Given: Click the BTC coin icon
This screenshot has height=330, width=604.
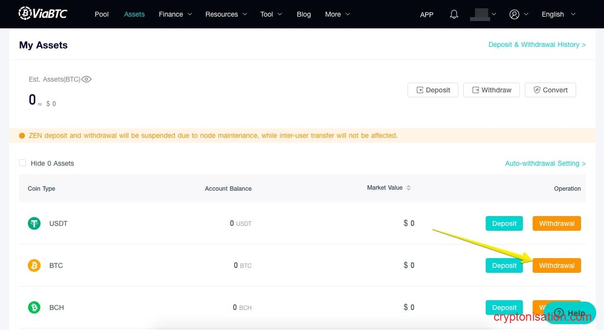Looking at the screenshot, I should (34, 265).
